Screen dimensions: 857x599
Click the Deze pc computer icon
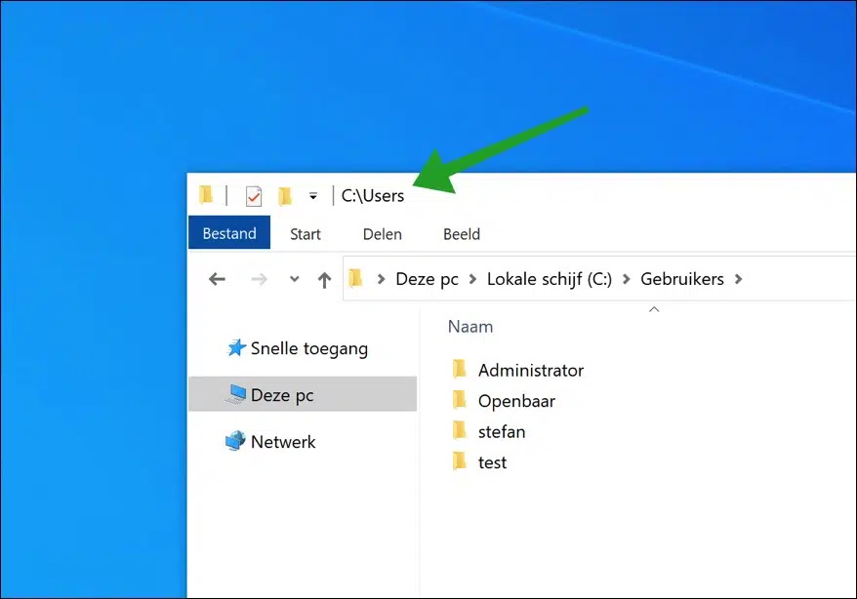coord(235,394)
